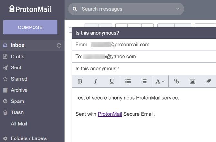Insert a hyperlink into message

pos(176,81)
